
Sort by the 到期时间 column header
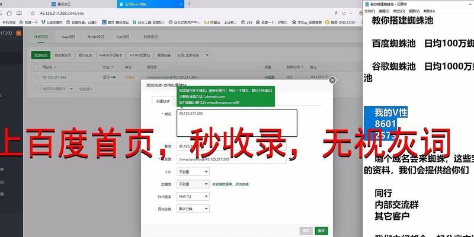(x=294, y=67)
